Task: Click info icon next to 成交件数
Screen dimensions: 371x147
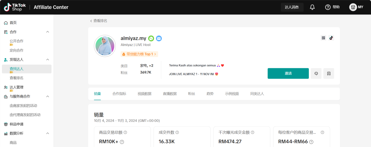Action: (x=177, y=132)
